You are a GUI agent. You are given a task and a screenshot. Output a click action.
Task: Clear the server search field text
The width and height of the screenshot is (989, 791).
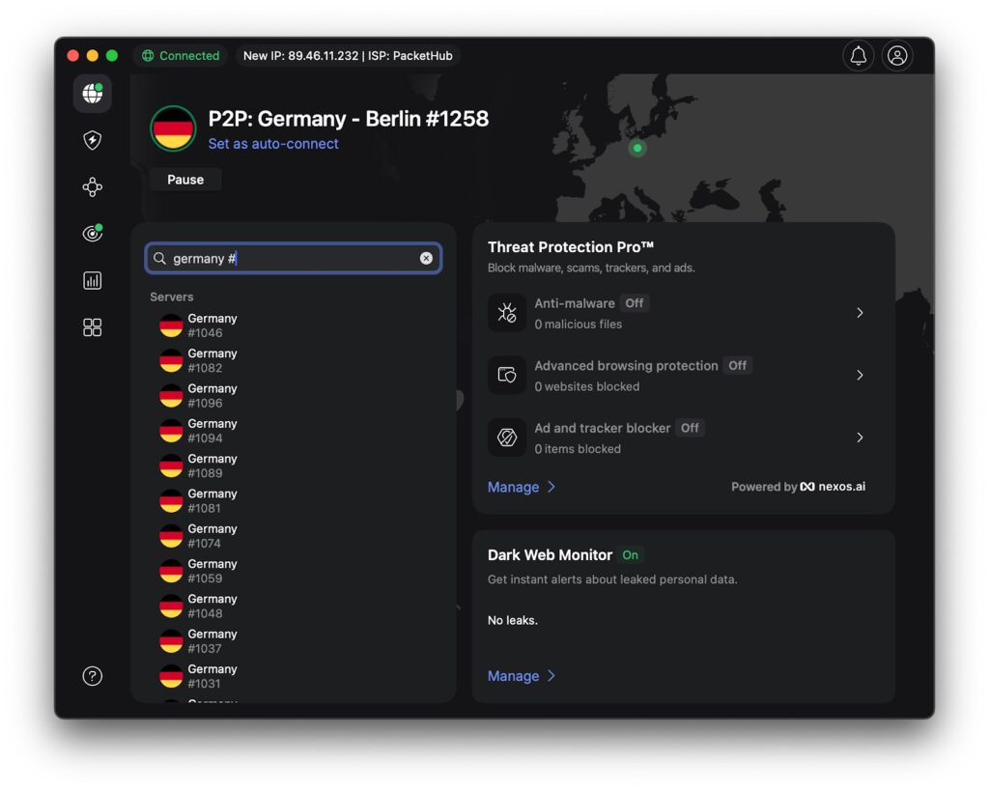426,258
